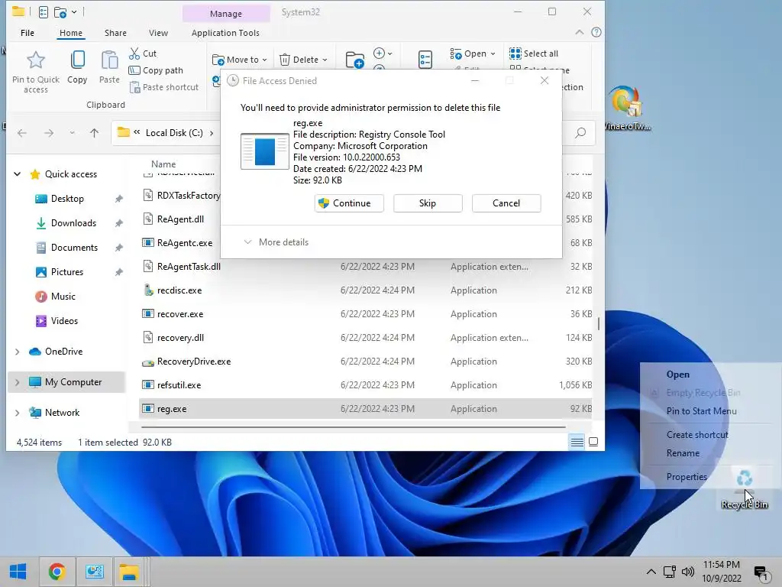Select Downloads in navigation pane
This screenshot has width=782, height=587.
pyautogui.click(x=73, y=223)
